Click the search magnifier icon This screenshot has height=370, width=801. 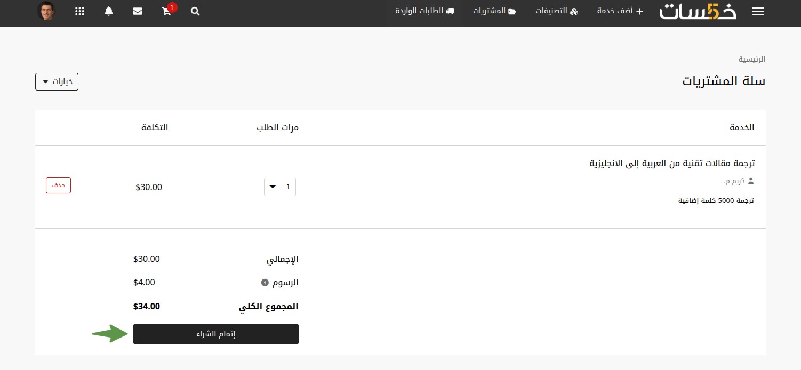point(195,11)
